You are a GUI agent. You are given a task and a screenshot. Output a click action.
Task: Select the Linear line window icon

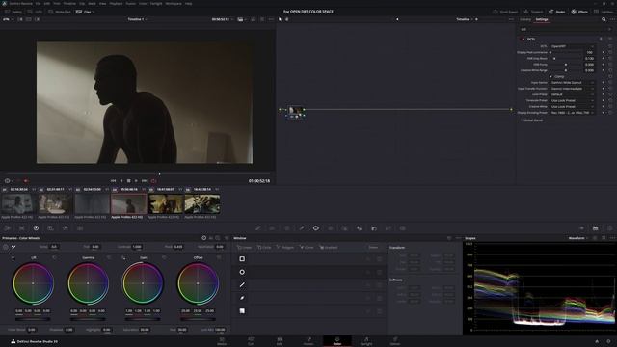pos(242,285)
